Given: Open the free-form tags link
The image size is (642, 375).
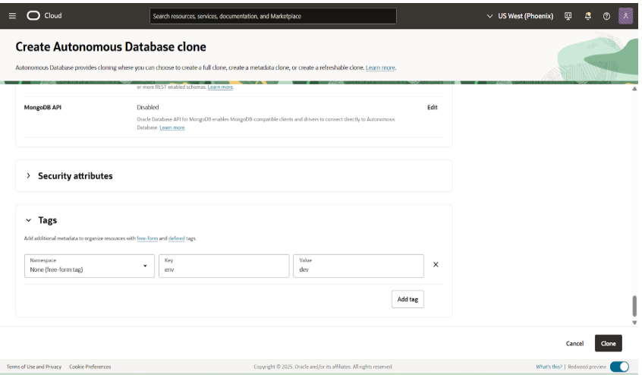Looking at the screenshot, I should 147,238.
